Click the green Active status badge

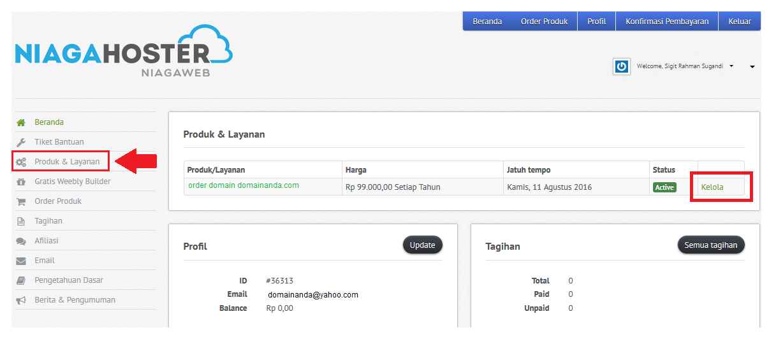pyautogui.click(x=664, y=187)
